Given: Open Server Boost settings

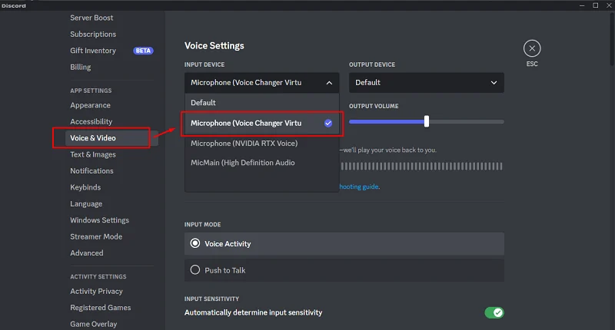Looking at the screenshot, I should tap(91, 18).
